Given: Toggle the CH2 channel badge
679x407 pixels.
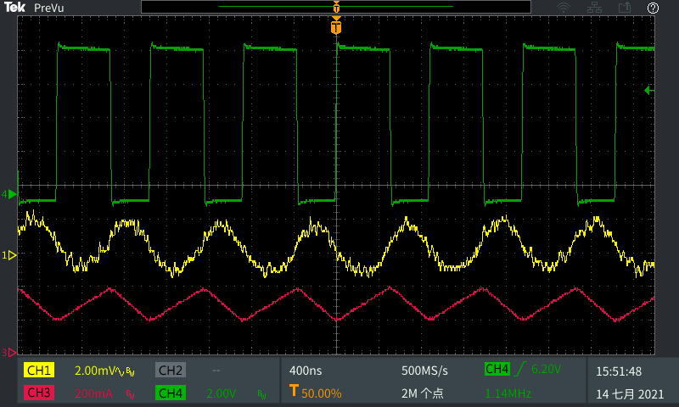Looking at the screenshot, I should click(170, 371).
